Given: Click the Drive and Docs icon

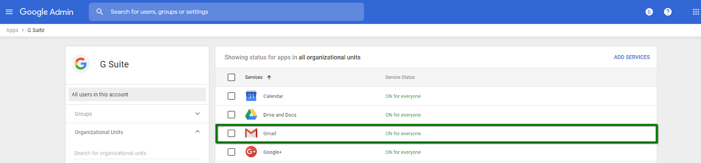Looking at the screenshot, I should [x=251, y=114].
